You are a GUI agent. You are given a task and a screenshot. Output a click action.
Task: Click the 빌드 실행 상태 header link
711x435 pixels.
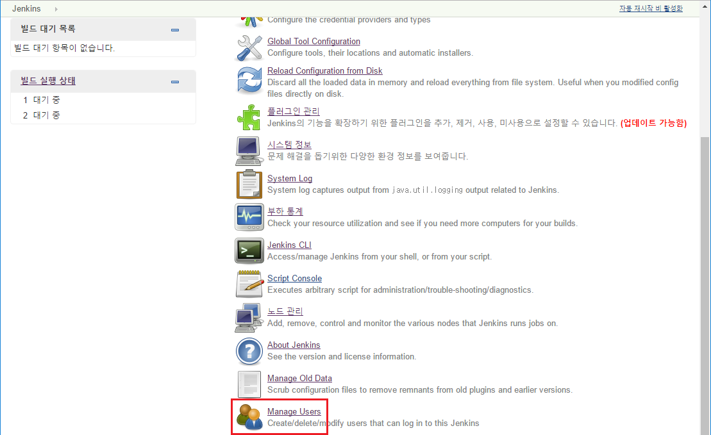pyautogui.click(x=48, y=81)
